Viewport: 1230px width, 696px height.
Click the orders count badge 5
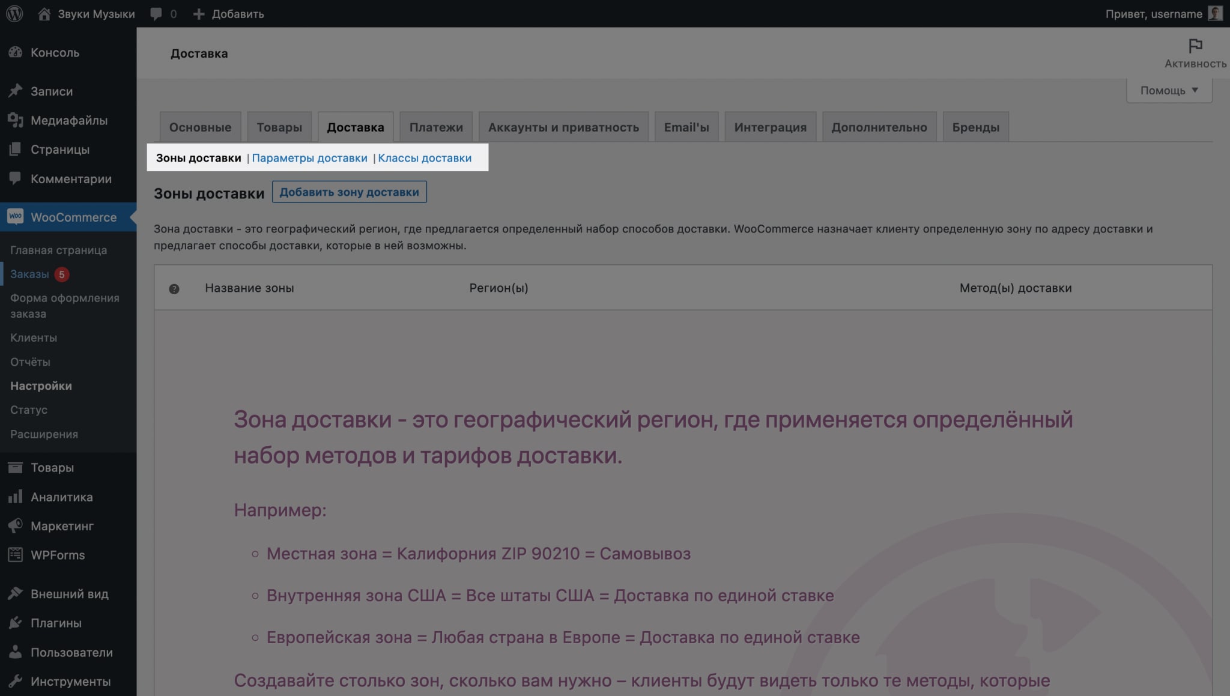(61, 274)
